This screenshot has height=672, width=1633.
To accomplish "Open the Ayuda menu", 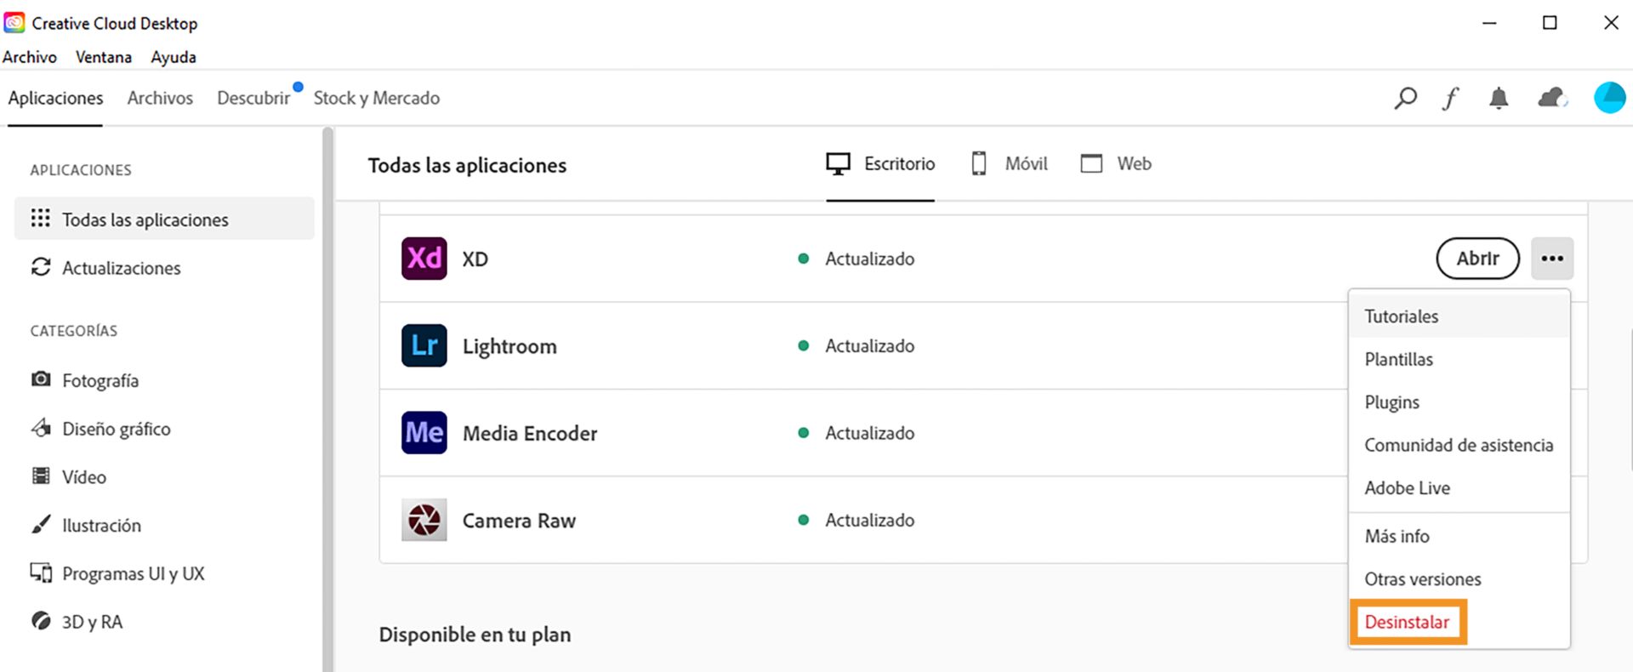I will (174, 57).
